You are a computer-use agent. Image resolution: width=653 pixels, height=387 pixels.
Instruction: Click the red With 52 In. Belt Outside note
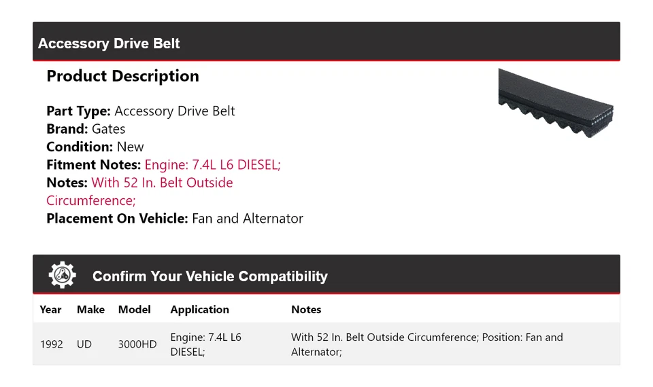(162, 183)
